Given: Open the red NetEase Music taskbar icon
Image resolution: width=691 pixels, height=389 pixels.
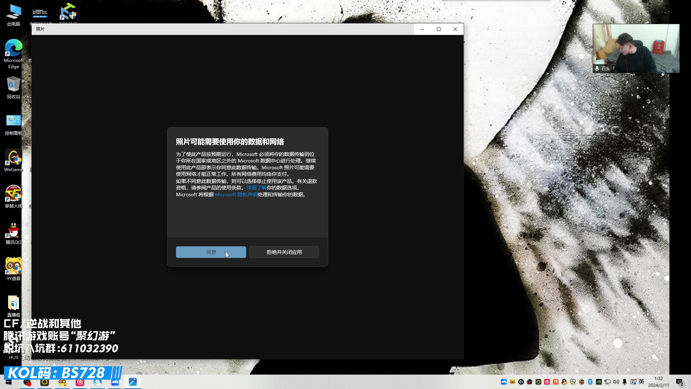Looking at the screenshot, I should (80, 382).
